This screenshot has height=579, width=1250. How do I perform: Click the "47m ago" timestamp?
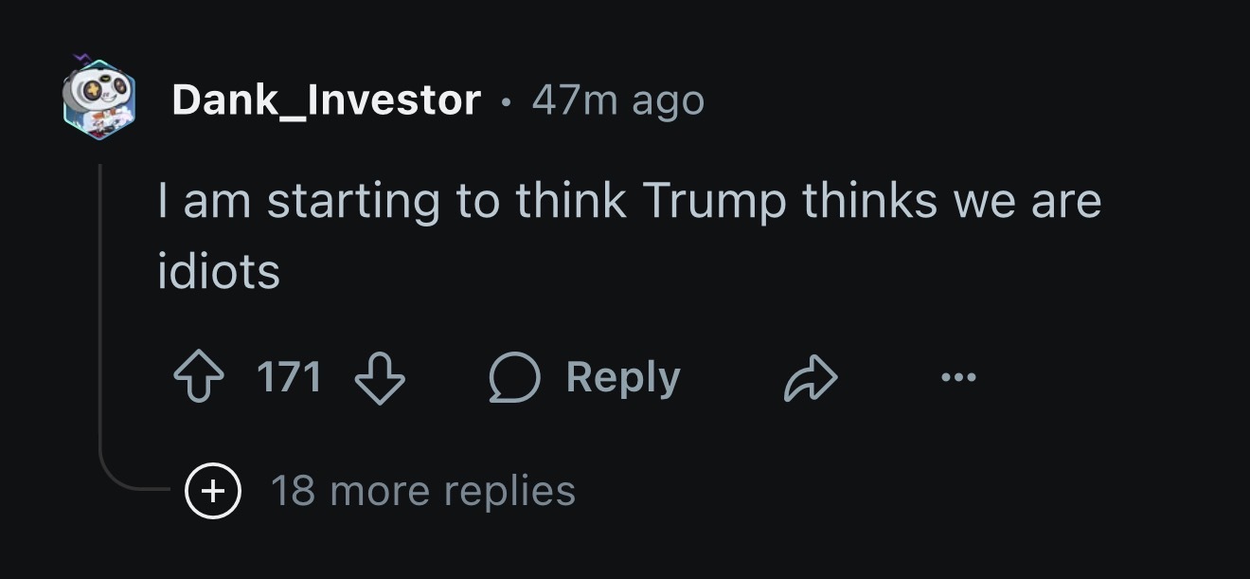click(x=618, y=100)
